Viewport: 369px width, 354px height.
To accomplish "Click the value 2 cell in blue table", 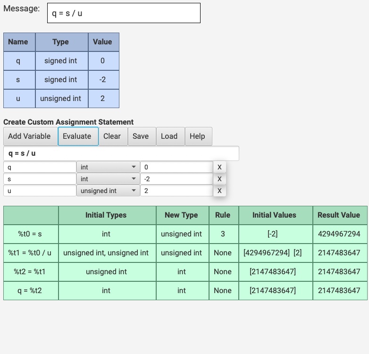I will click(103, 98).
